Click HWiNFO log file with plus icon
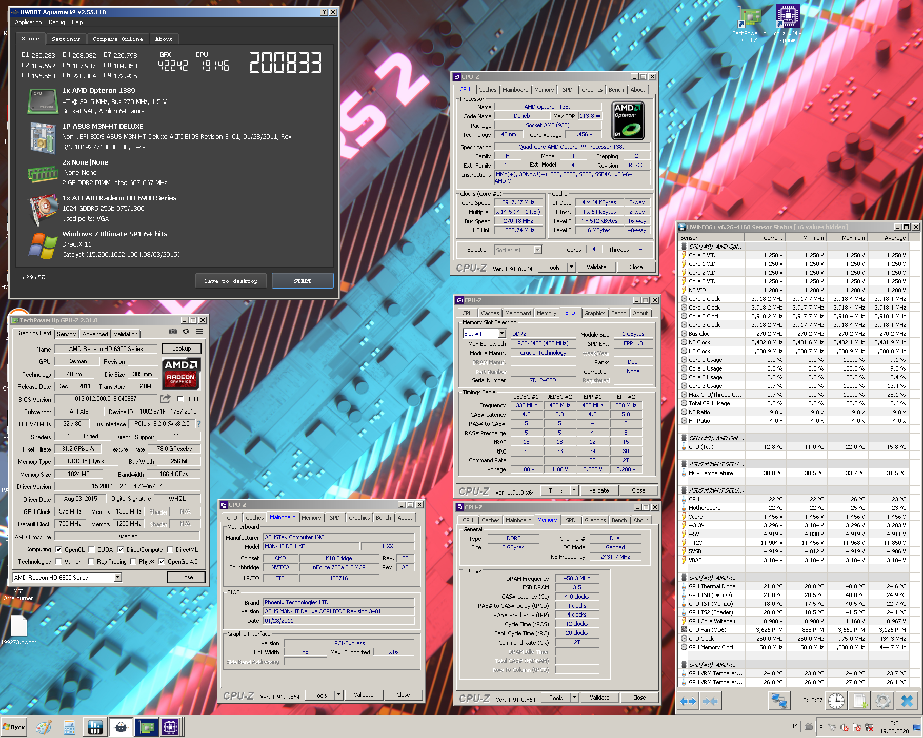This screenshot has height=738, width=923. coord(860,701)
